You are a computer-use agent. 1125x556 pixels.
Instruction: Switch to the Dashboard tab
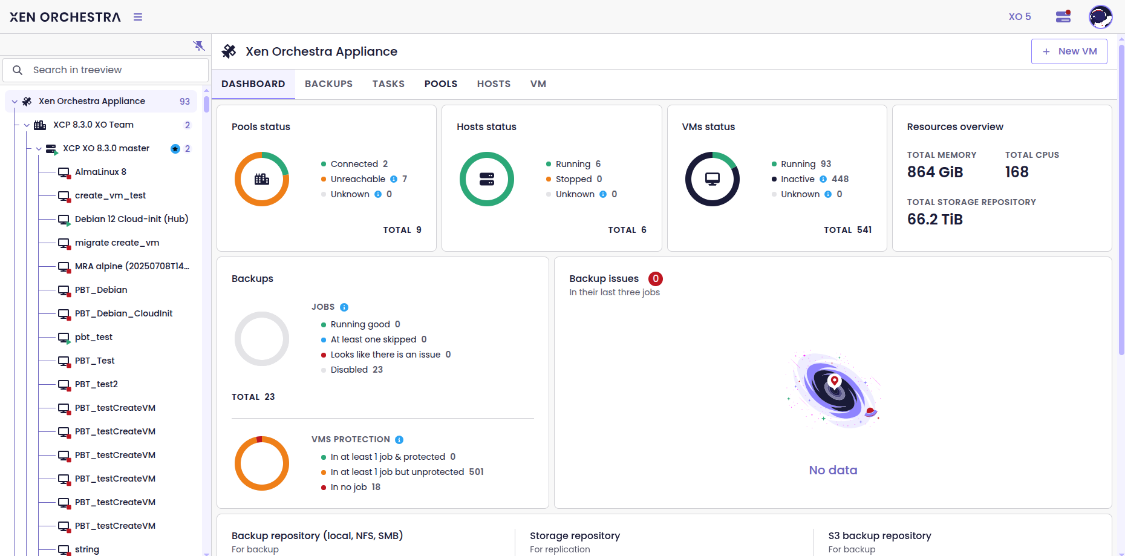[253, 84]
